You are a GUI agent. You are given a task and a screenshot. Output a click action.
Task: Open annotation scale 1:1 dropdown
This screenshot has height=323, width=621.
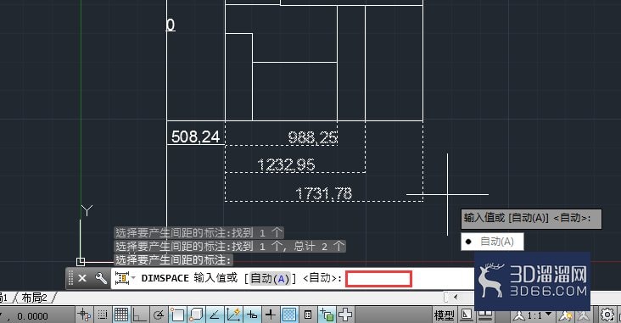[534, 315]
